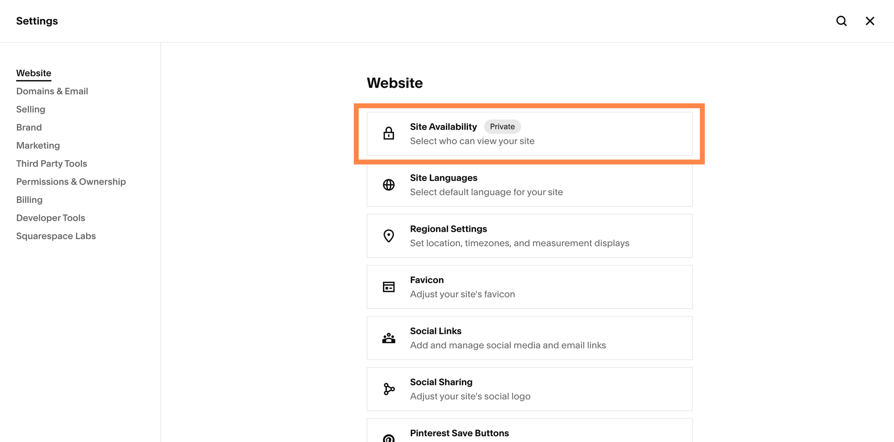The height and width of the screenshot is (442, 894).
Task: Open the Selling settings section
Action: click(31, 109)
